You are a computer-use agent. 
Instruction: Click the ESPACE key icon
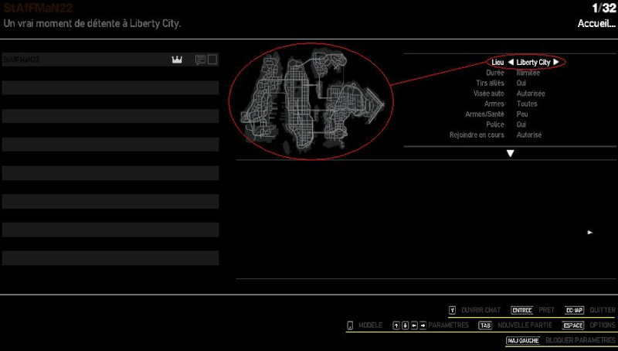pyautogui.click(x=572, y=325)
